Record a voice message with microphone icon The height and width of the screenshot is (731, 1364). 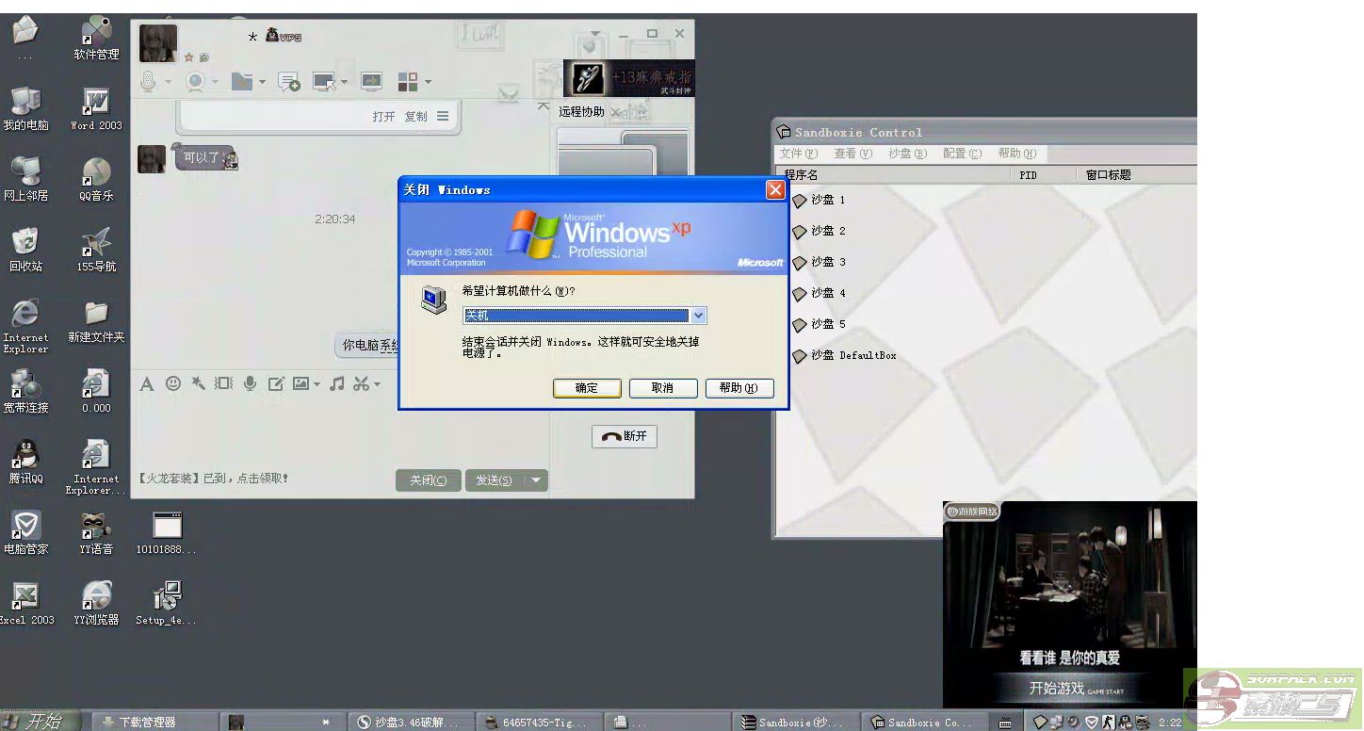tap(251, 383)
